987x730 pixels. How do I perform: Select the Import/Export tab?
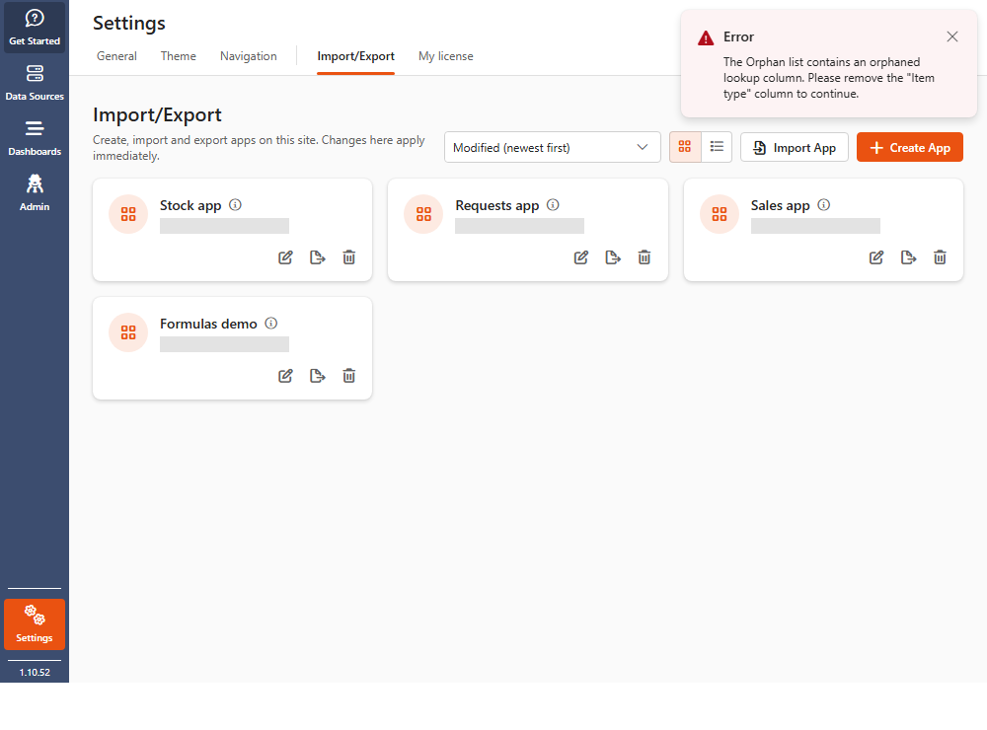[355, 56]
